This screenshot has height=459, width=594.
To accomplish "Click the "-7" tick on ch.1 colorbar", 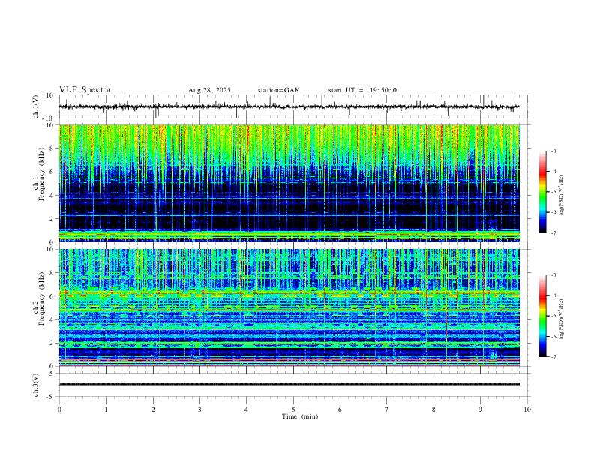I will tap(553, 232).
